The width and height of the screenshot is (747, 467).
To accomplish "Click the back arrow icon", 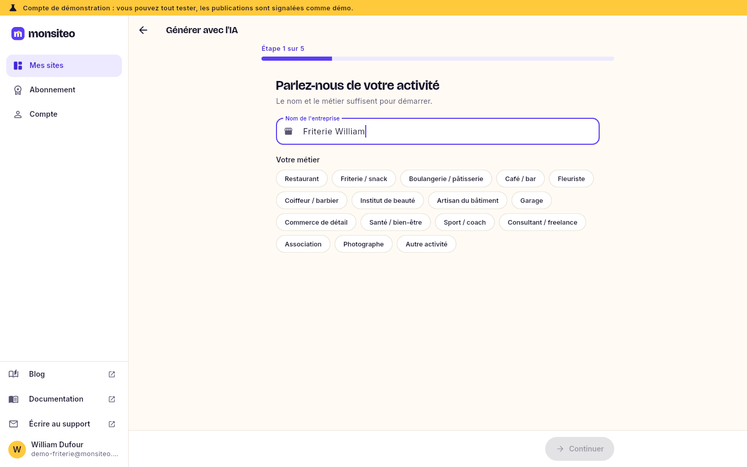I will pyautogui.click(x=143, y=30).
